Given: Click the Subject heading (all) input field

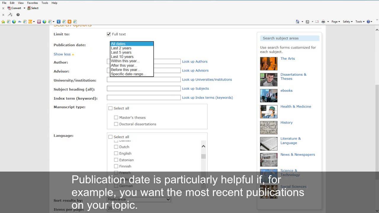Looking at the screenshot, I should (144, 88).
